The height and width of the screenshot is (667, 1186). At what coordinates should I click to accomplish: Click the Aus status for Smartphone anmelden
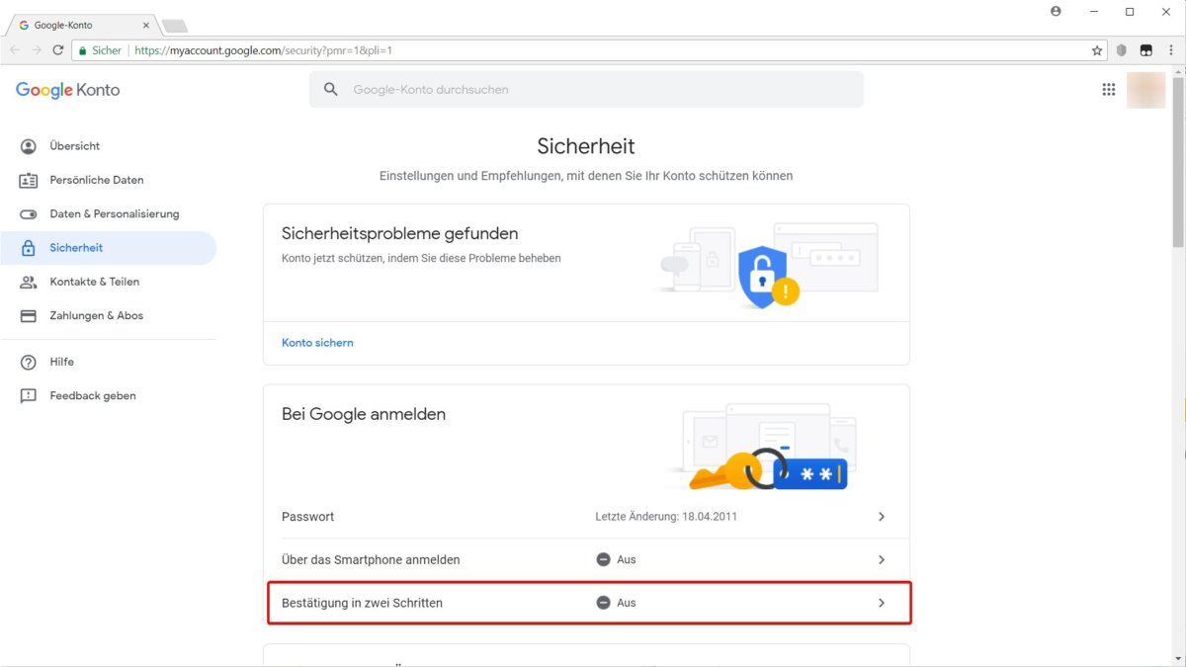click(616, 559)
